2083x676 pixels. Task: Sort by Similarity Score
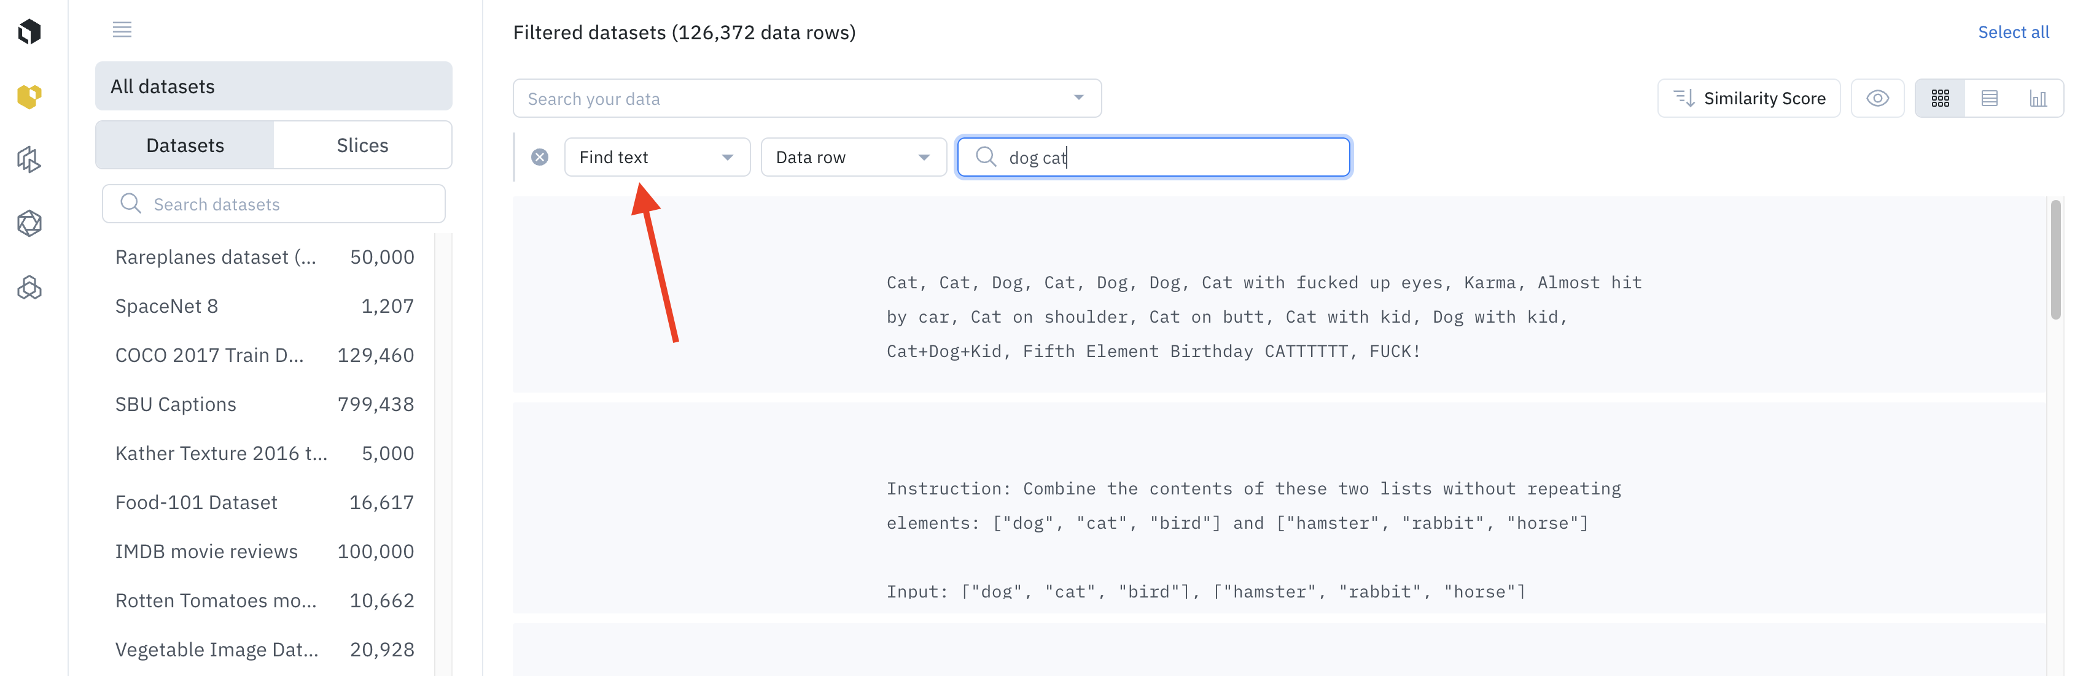coord(1748,99)
